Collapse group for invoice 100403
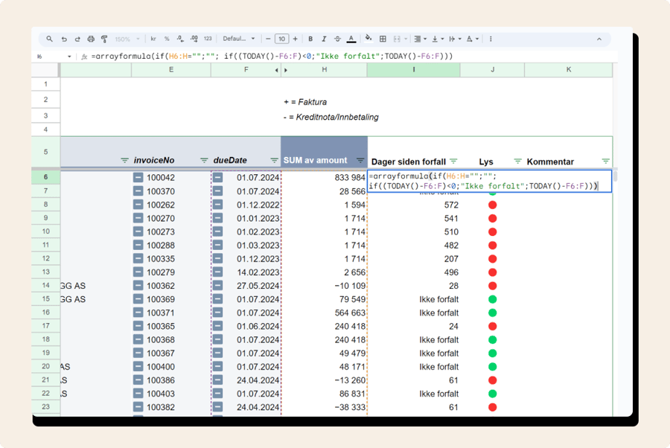670x448 pixels. pos(138,394)
